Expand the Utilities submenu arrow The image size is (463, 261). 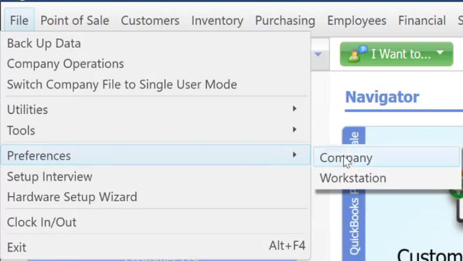[294, 109]
